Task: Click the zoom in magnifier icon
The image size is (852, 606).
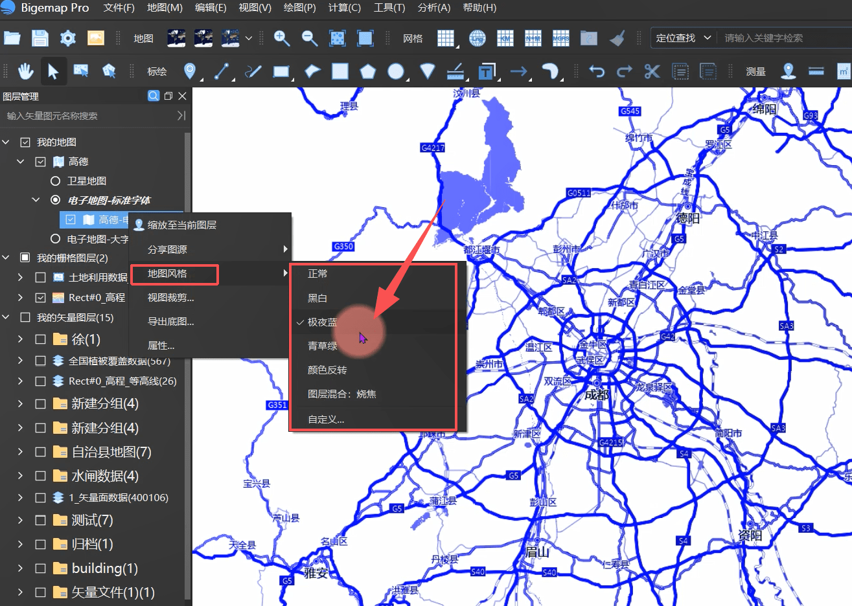Action: [x=282, y=38]
